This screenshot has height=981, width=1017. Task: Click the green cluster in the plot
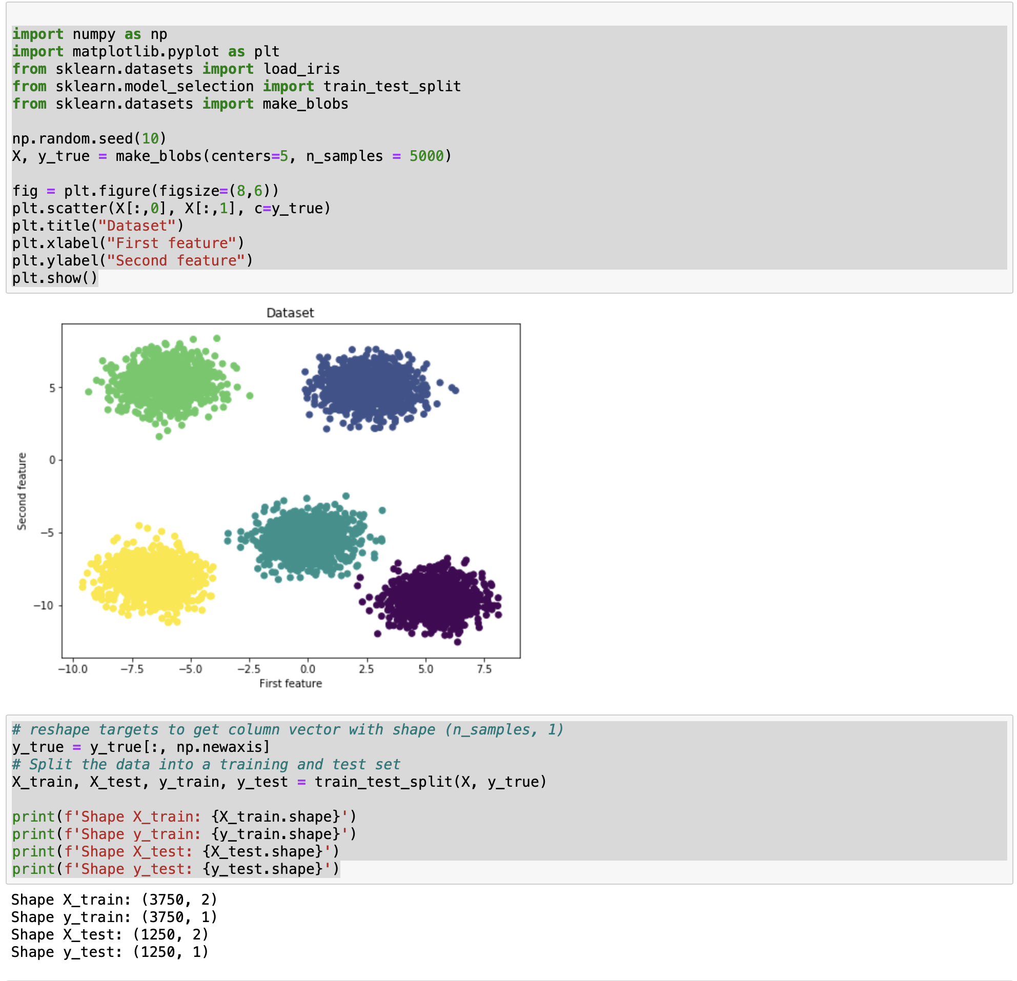[x=166, y=381]
